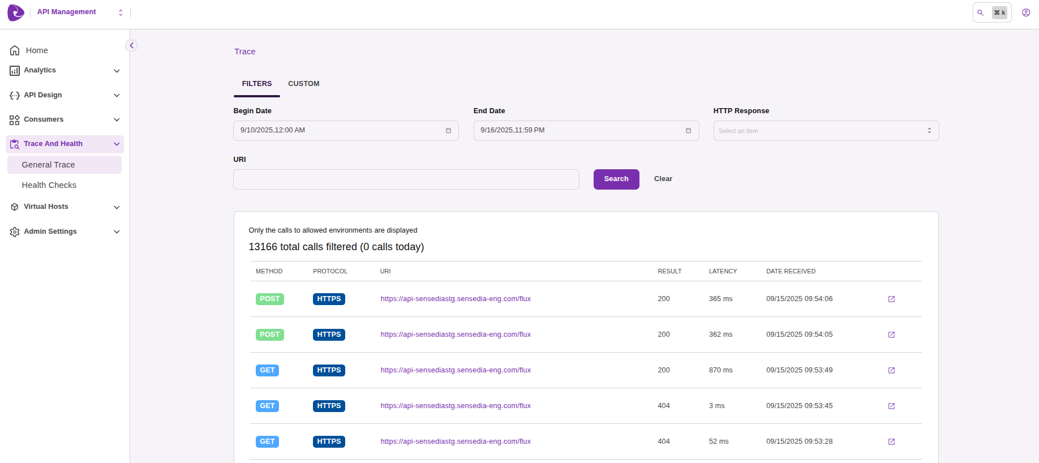
Task: Click the Begin Date calendar icon
Action: click(x=448, y=131)
